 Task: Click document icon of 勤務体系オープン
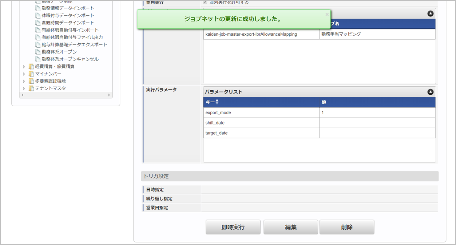(x=38, y=52)
